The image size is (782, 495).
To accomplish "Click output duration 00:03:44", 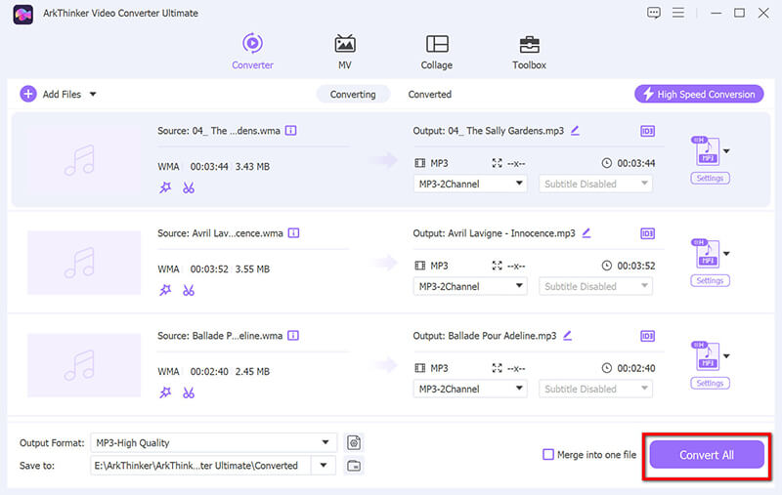I will pos(636,163).
